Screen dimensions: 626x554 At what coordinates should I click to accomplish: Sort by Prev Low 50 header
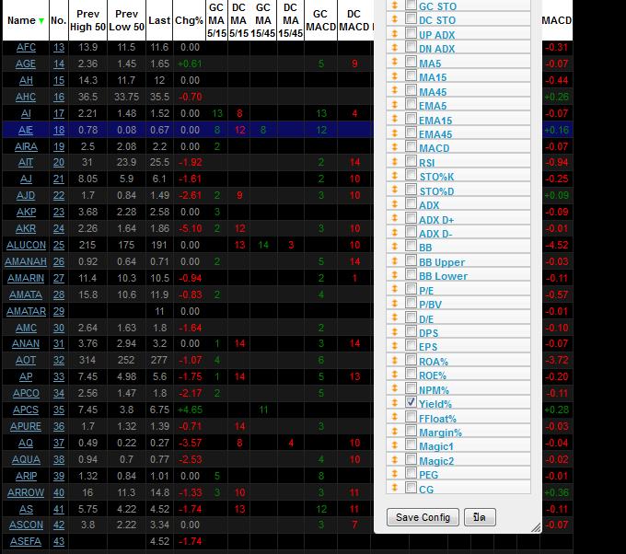(x=126, y=20)
